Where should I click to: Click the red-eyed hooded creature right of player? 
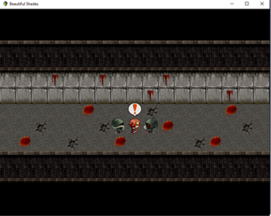point(151,126)
